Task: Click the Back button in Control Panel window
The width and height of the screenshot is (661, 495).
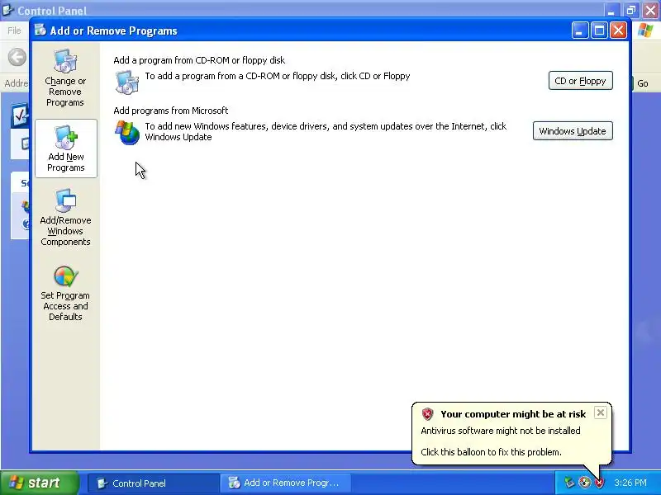Action: pos(17,57)
